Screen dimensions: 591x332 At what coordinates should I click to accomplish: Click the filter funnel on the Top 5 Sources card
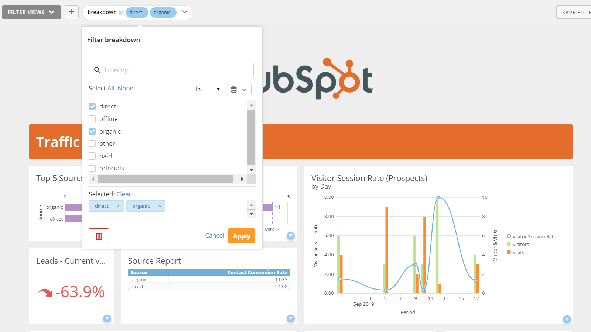click(291, 236)
